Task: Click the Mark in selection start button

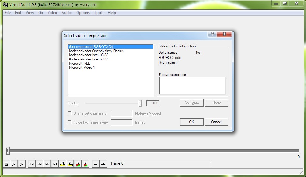Action: (x=95, y=164)
